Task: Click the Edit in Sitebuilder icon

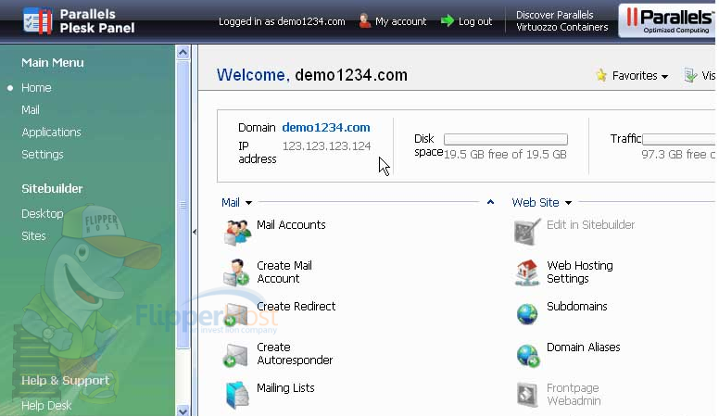Action: click(527, 232)
